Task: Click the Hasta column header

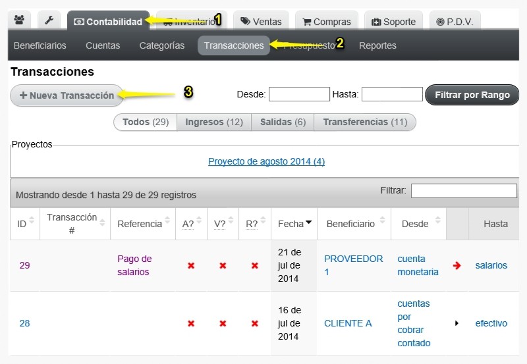Action: click(x=495, y=224)
